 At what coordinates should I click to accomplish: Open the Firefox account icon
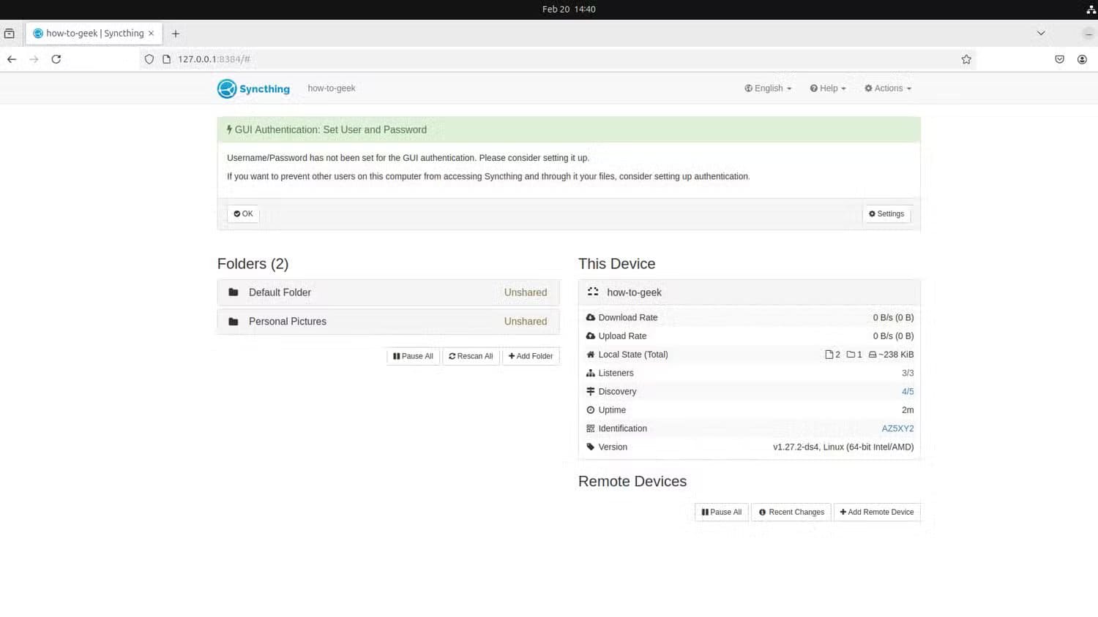tap(1082, 59)
